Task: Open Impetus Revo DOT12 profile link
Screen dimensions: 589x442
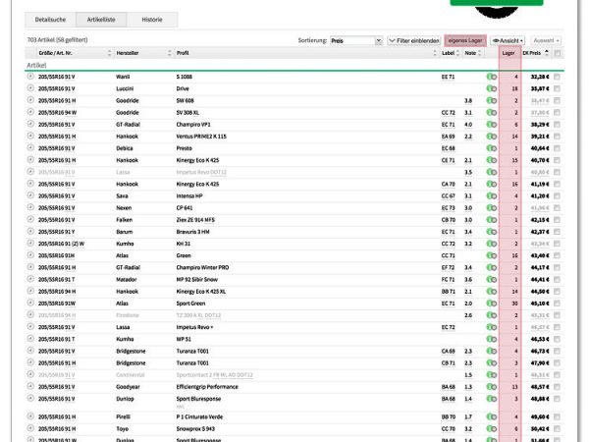Action: [x=201, y=172]
